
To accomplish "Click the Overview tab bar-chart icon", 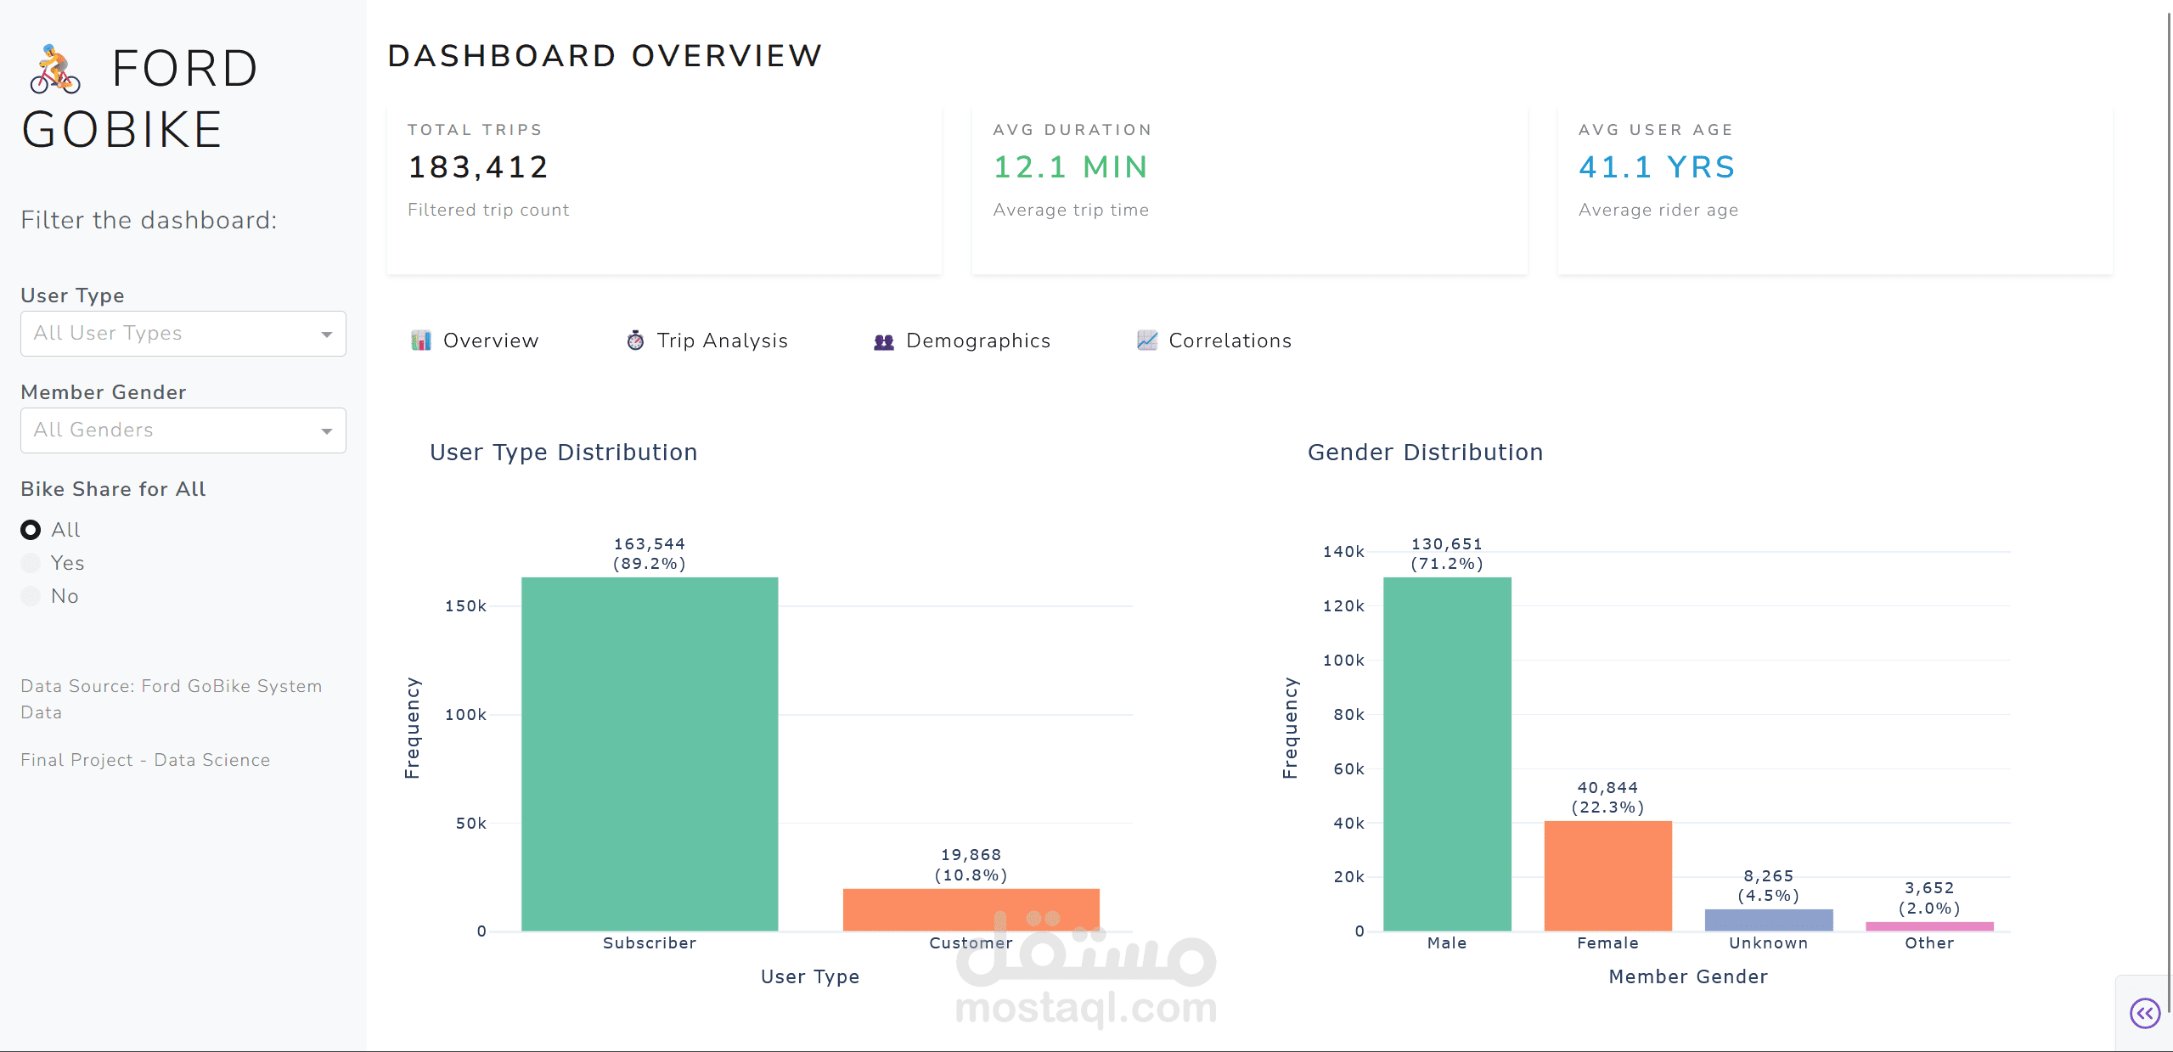I will [421, 340].
